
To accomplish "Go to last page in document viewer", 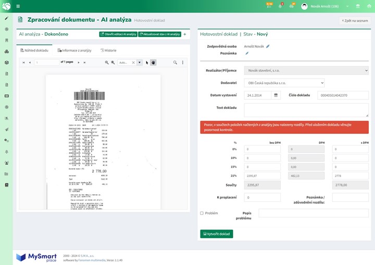I will 85,62.
